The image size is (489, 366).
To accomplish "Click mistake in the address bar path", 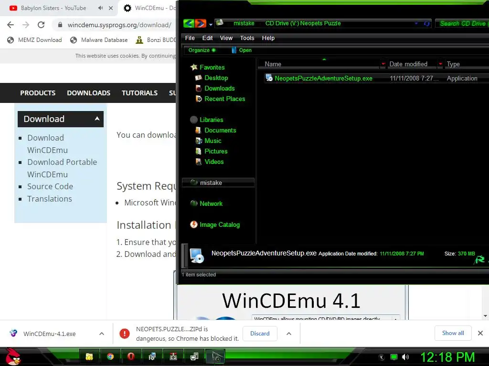I will 244,23.
